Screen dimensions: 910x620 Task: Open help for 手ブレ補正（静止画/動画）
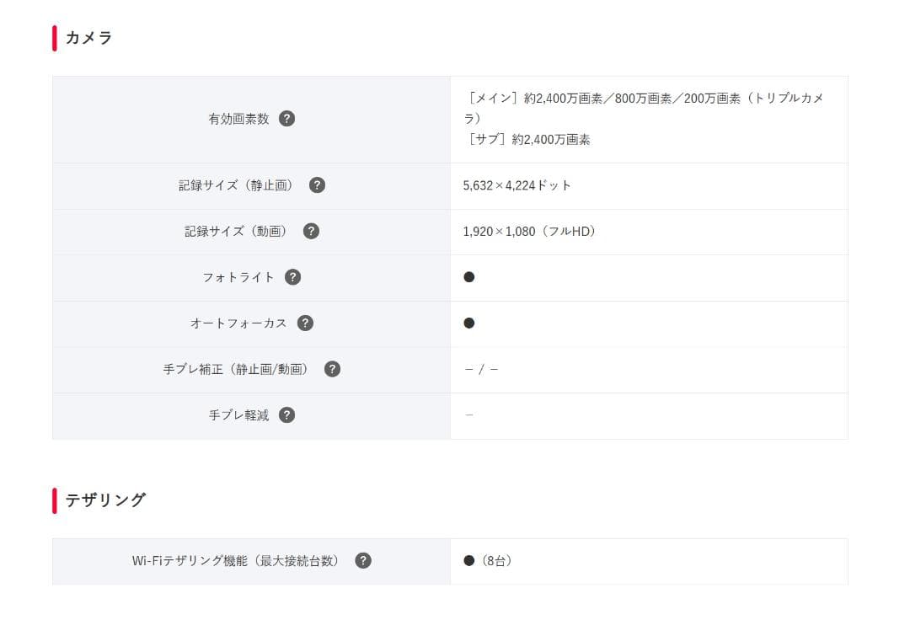click(332, 369)
